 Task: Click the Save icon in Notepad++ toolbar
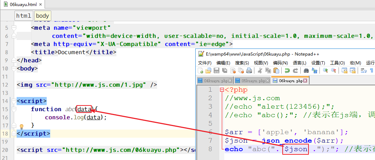[x=217, y=70]
